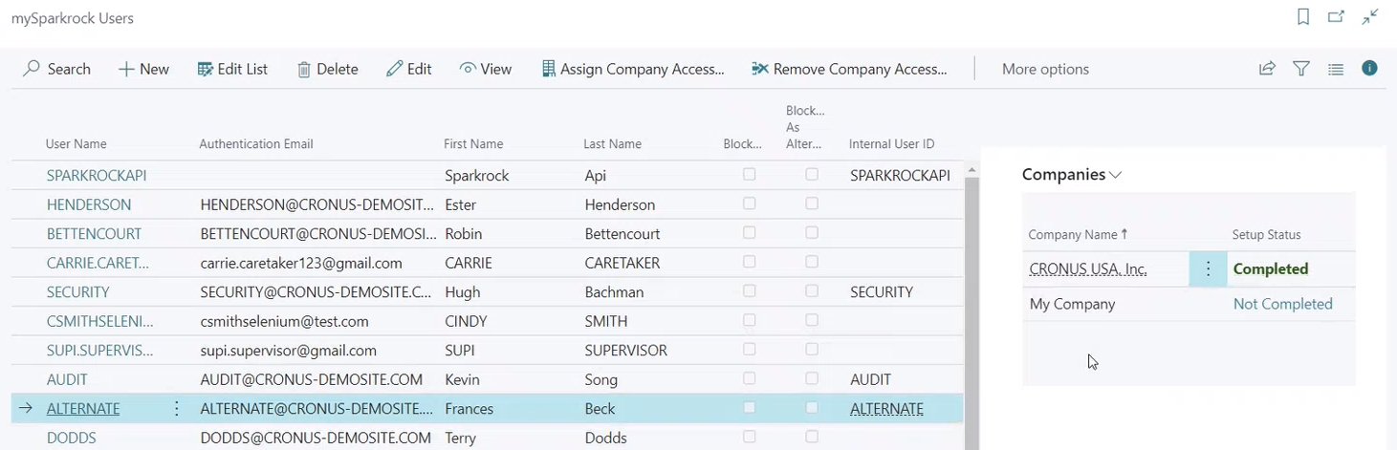Screen dimensions: 1397x450
Task: Open More options menu
Action: 1045,69
